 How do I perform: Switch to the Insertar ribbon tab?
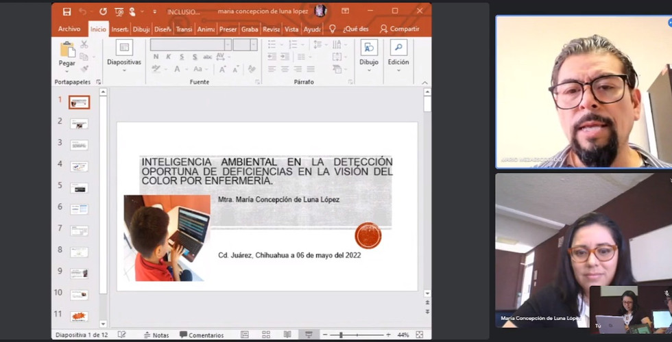(119, 29)
